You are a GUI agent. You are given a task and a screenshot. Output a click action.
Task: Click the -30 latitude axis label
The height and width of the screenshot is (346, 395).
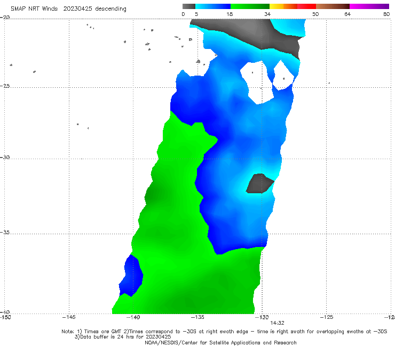5,157
